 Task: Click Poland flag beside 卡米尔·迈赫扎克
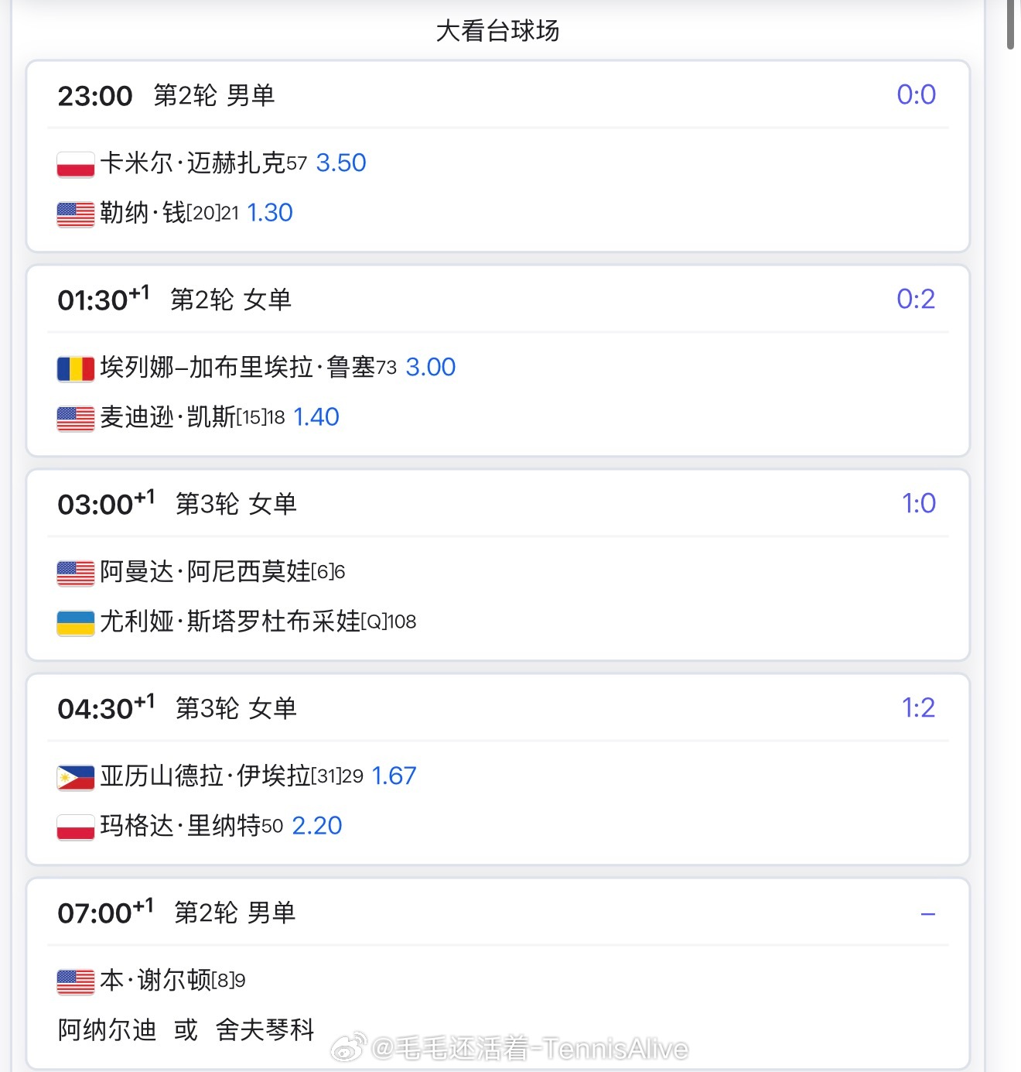pos(76,164)
